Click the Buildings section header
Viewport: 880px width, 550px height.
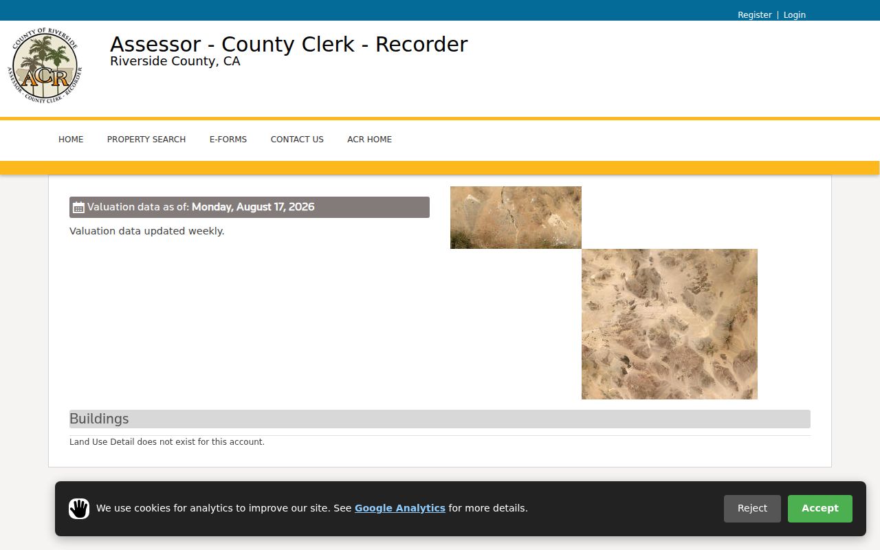(440, 419)
